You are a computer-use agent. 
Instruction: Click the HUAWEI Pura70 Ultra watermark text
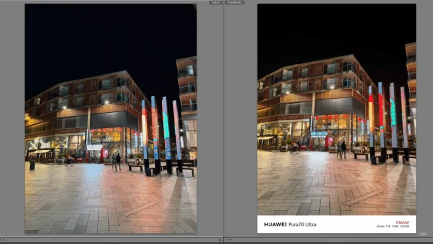290,224
